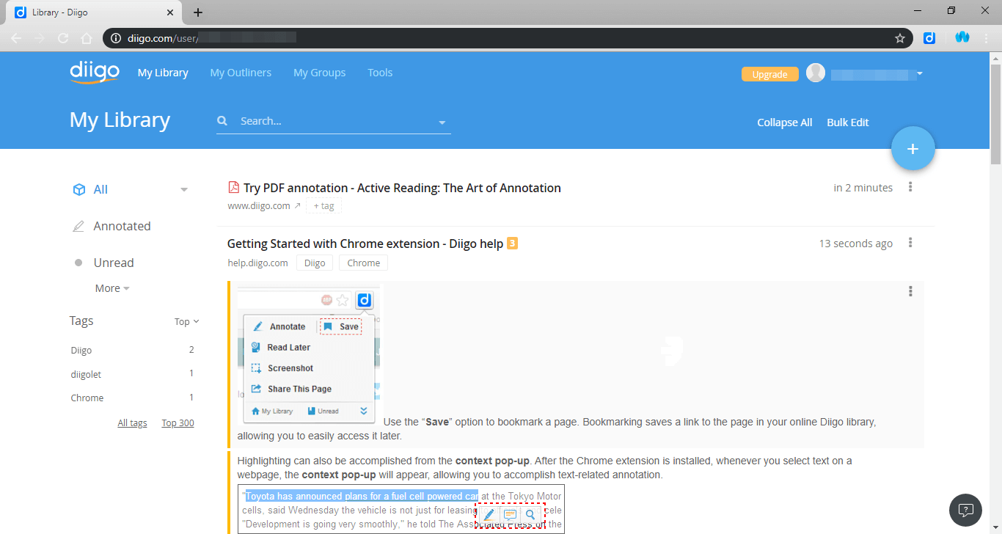This screenshot has width=1002, height=534.
Task: Click the blue plus add button
Action: tap(913, 149)
